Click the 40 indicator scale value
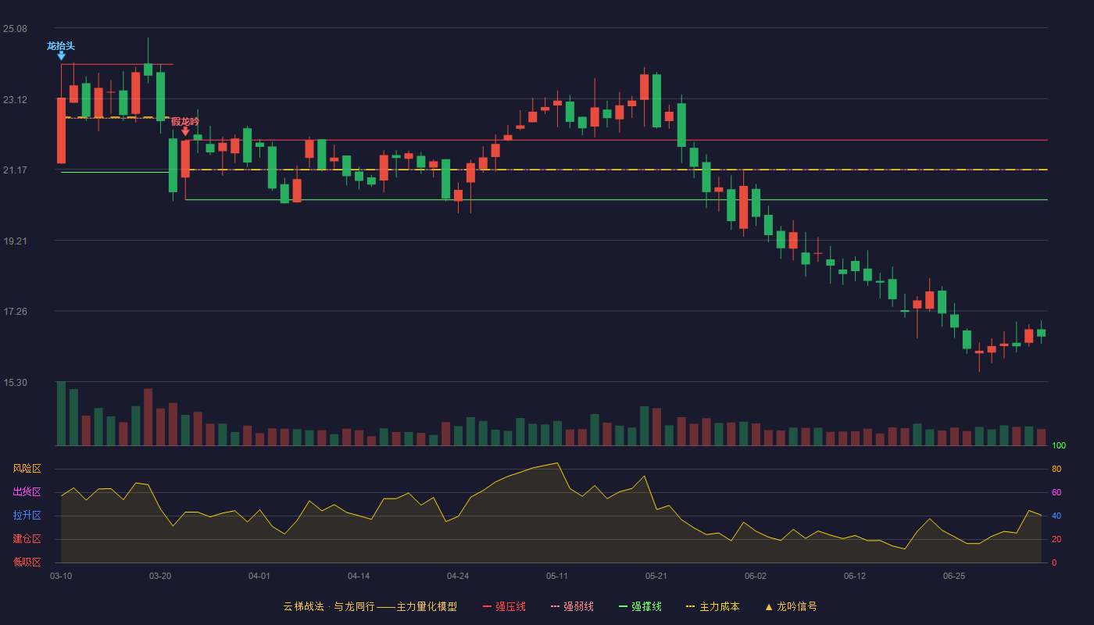1094x625 pixels. (1056, 516)
